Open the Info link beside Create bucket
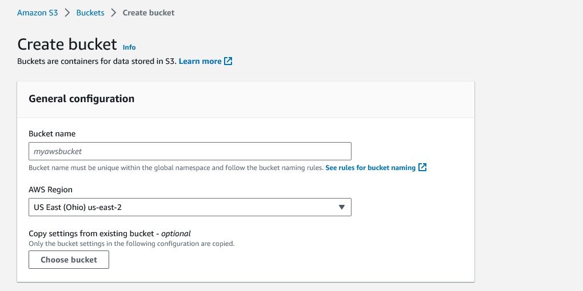The width and height of the screenshot is (583, 291). click(129, 47)
